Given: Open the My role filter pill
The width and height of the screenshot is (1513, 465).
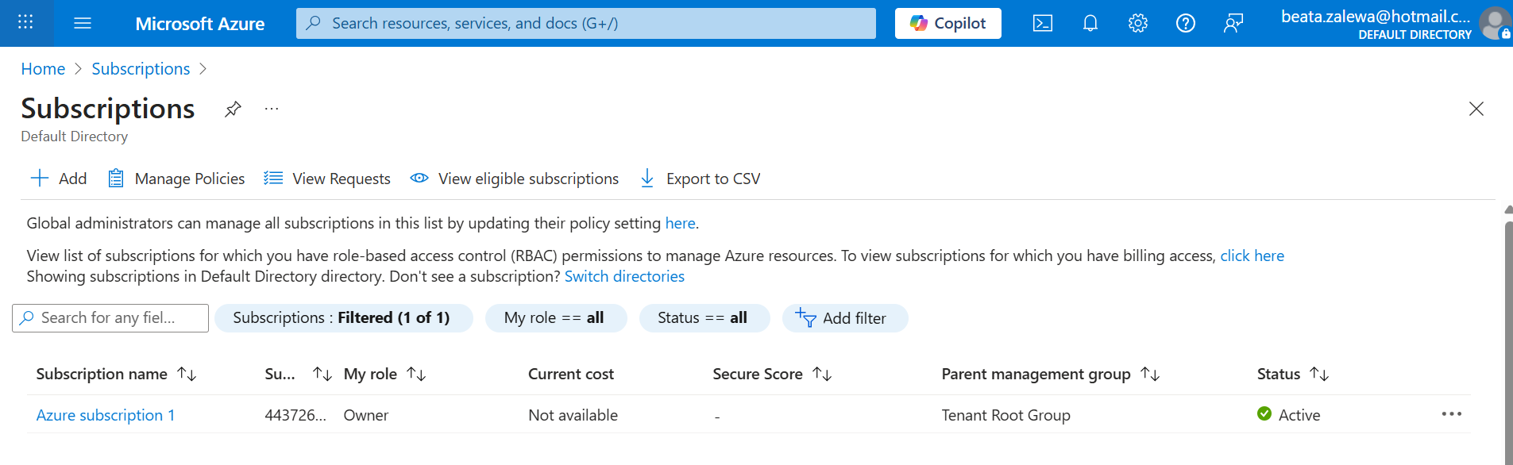Looking at the screenshot, I should point(556,318).
